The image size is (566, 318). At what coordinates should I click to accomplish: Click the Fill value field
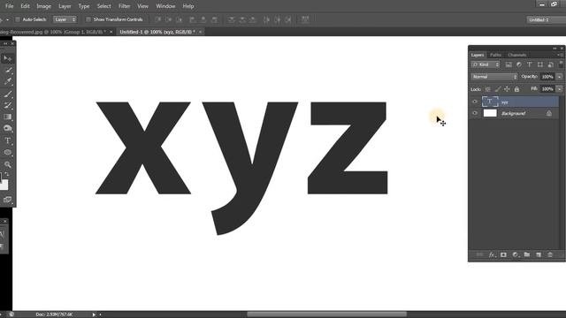click(x=547, y=89)
